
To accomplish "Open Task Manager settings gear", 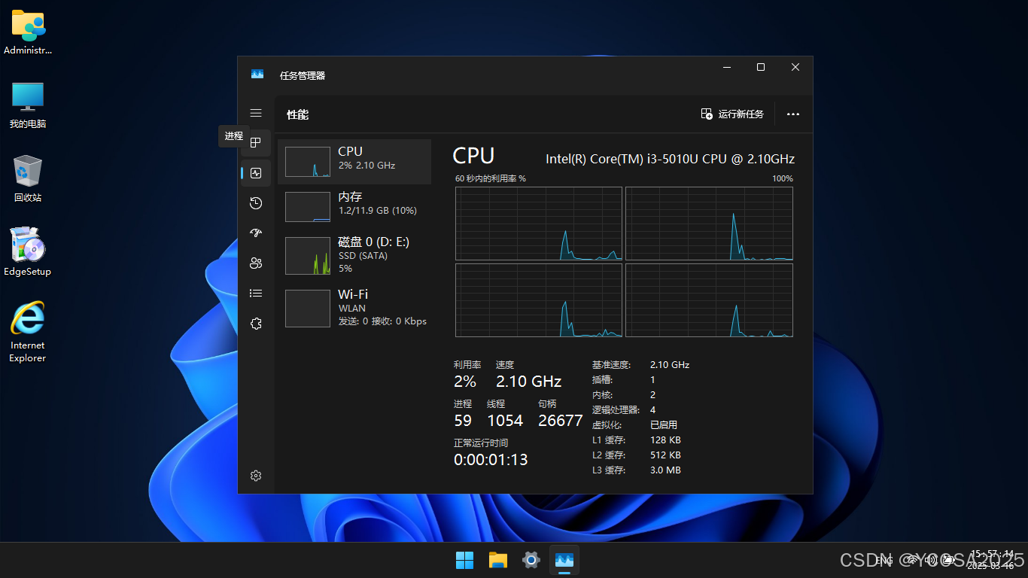I will (256, 476).
